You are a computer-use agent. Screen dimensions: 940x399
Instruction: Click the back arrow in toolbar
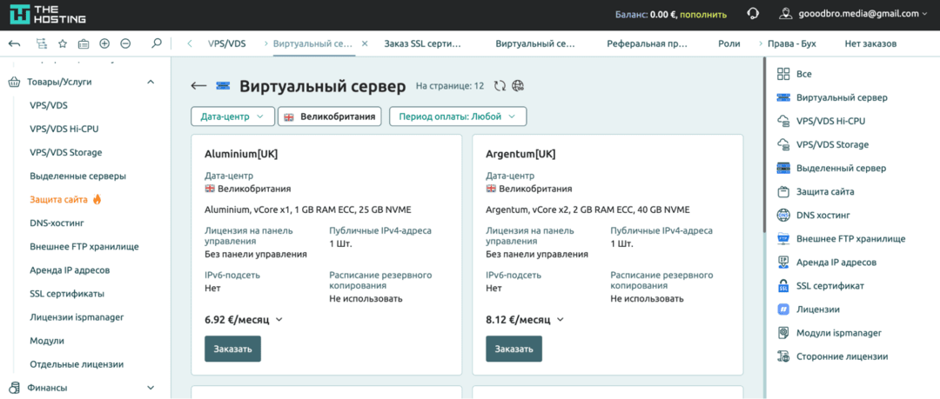(x=15, y=43)
